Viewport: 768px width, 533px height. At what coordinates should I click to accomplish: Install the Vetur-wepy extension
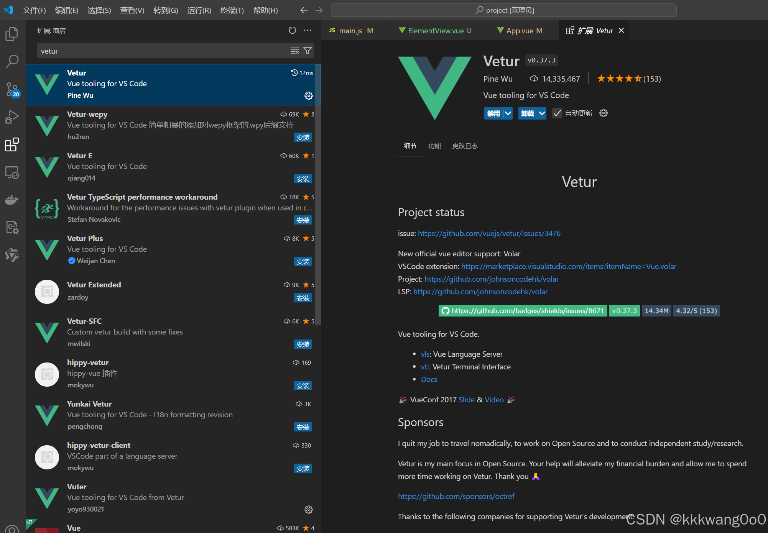[x=303, y=137]
